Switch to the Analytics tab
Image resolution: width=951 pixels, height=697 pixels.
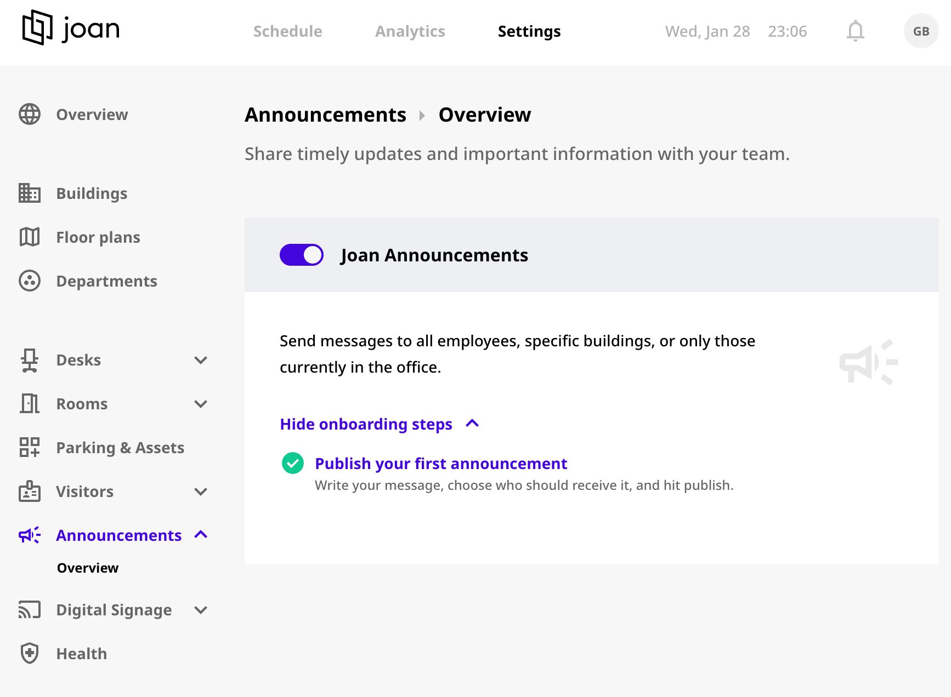pyautogui.click(x=410, y=31)
